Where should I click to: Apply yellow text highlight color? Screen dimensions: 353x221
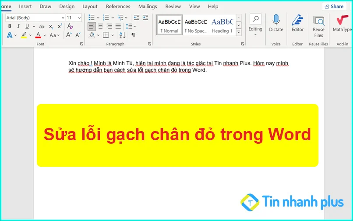24,35
